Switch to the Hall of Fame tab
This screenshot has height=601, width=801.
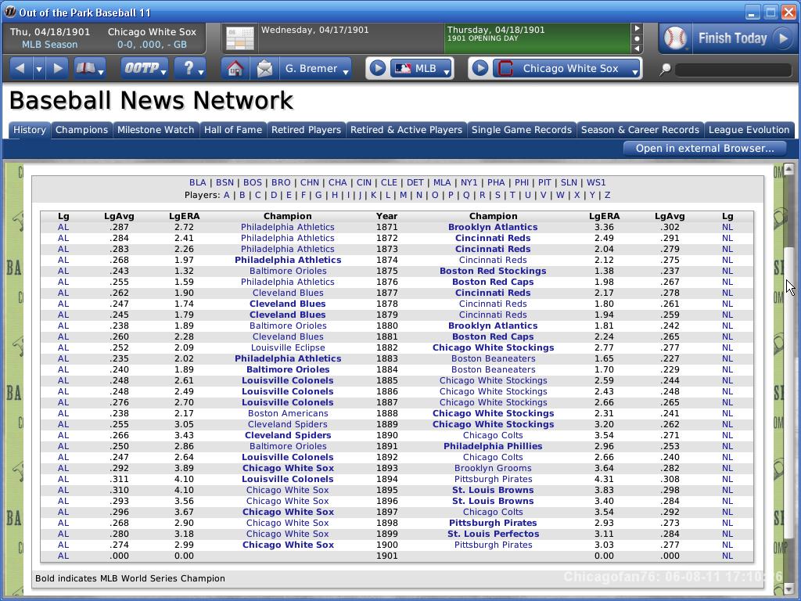232,130
